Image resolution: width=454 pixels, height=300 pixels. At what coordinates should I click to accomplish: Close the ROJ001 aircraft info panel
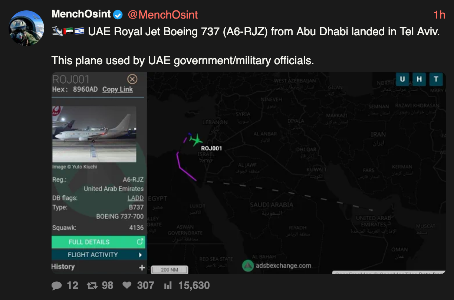(132, 79)
